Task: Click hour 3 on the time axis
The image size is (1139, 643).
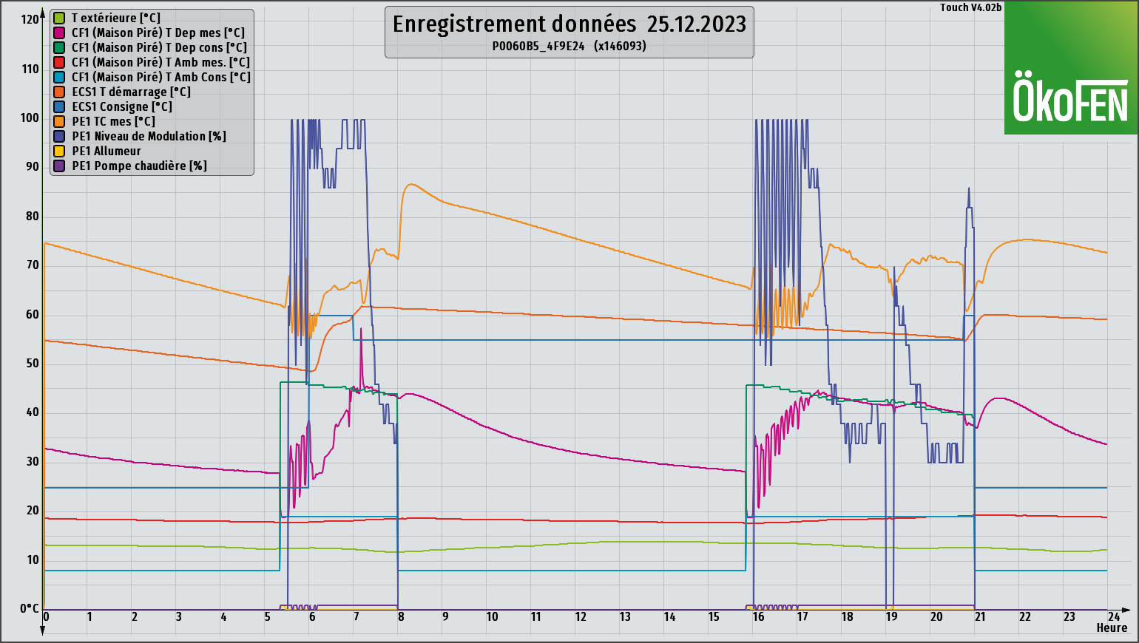Action: point(179,616)
